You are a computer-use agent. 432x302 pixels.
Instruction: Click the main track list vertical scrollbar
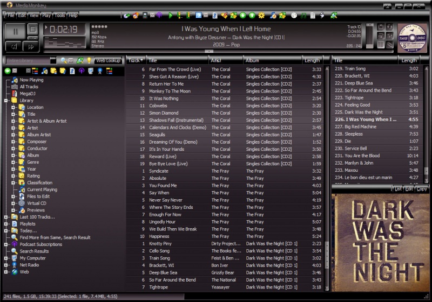(327, 179)
